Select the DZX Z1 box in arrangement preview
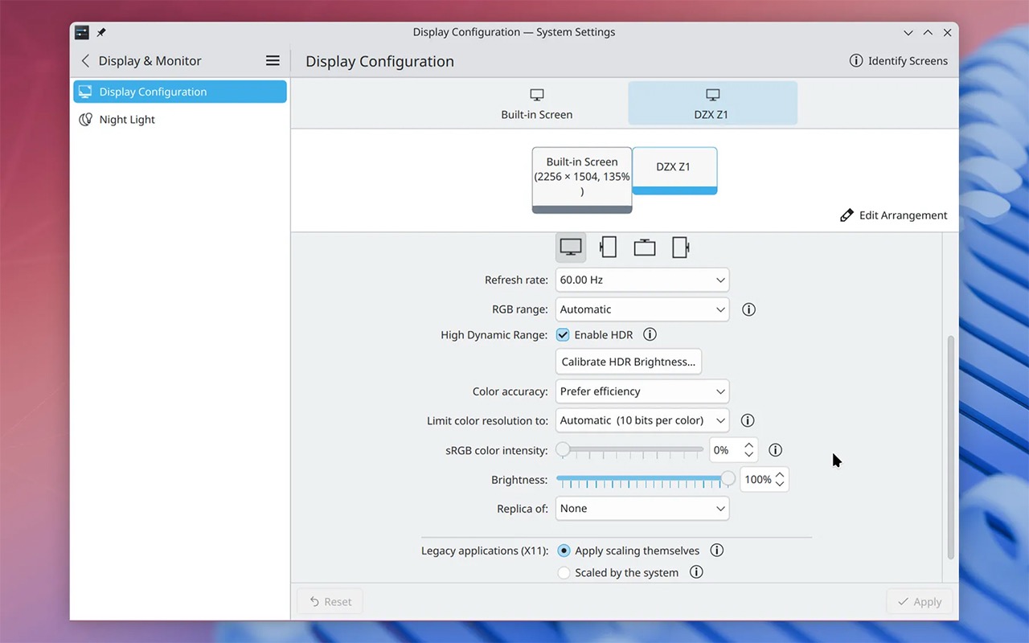 tap(674, 170)
